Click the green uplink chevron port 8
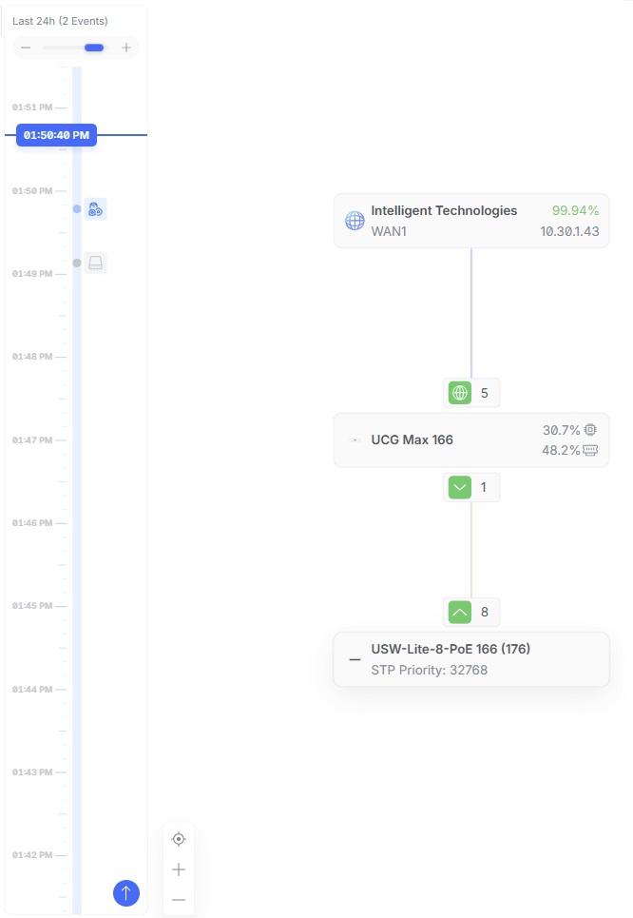Viewport: 633px width, 918px height. click(x=460, y=613)
